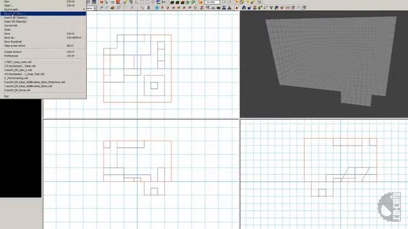
Task: Click the blue globe toolbar icon
Action: pyautogui.click(x=244, y=8)
